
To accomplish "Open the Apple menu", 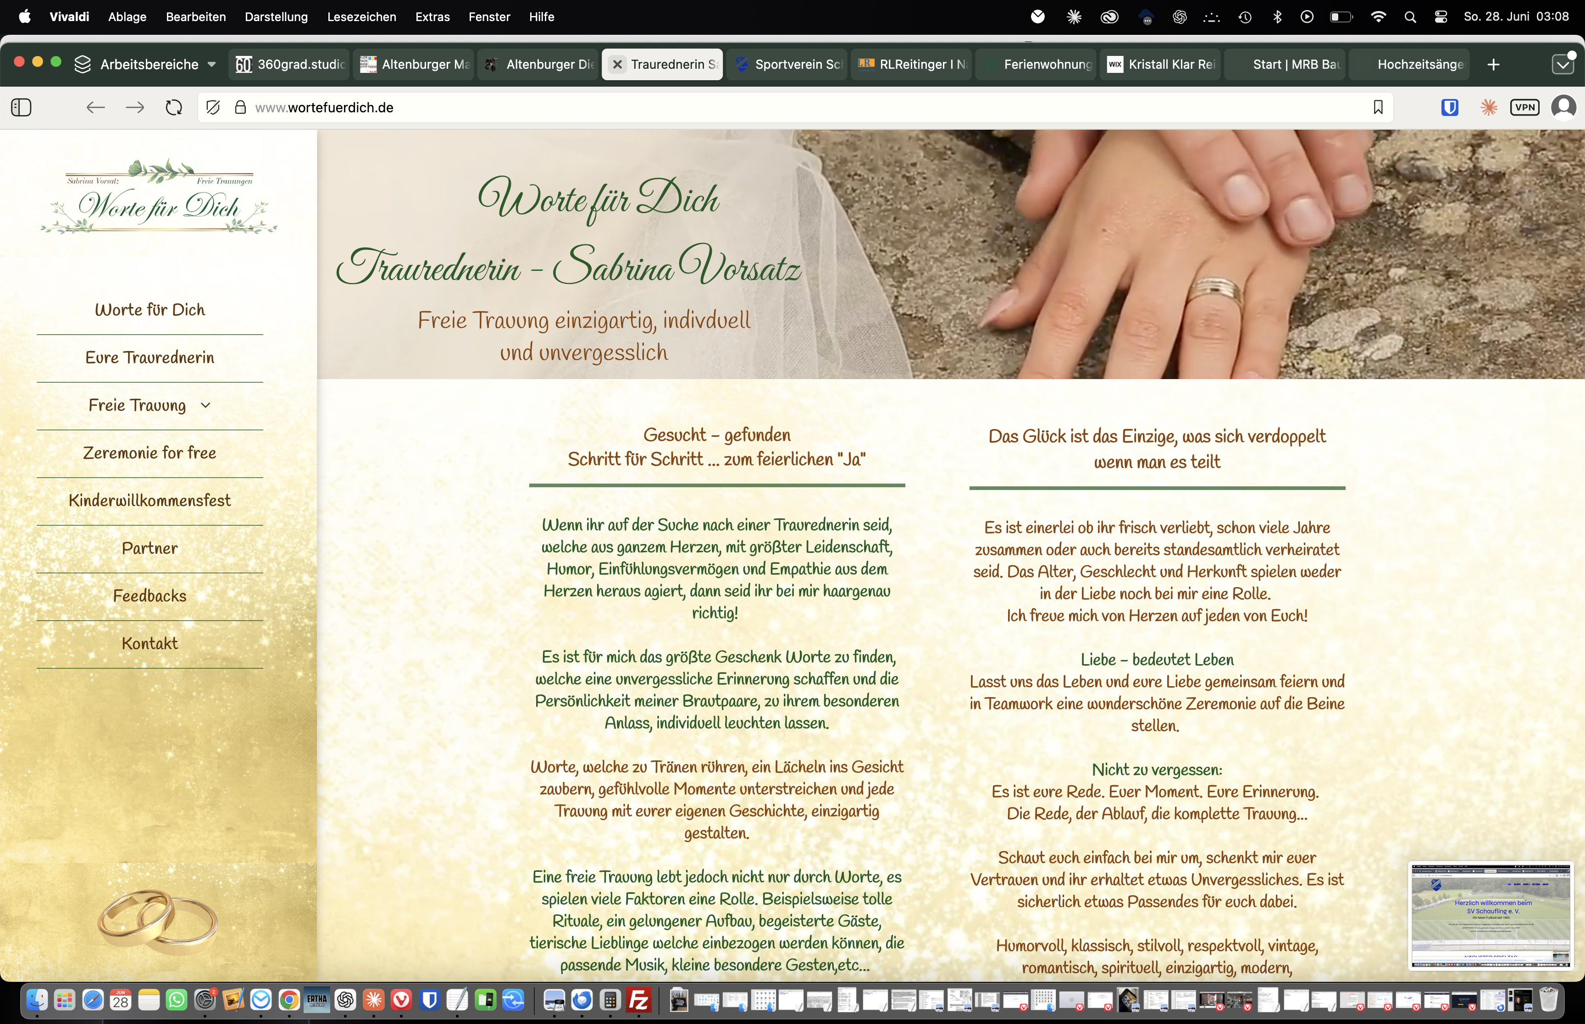I will [x=25, y=17].
